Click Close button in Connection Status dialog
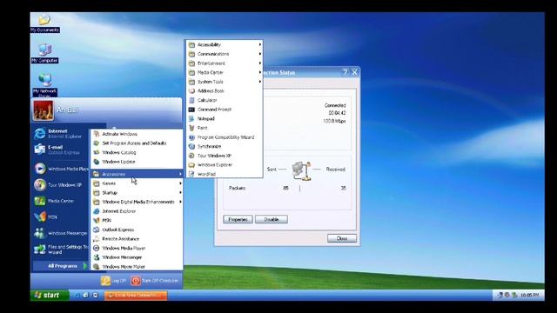 point(342,238)
